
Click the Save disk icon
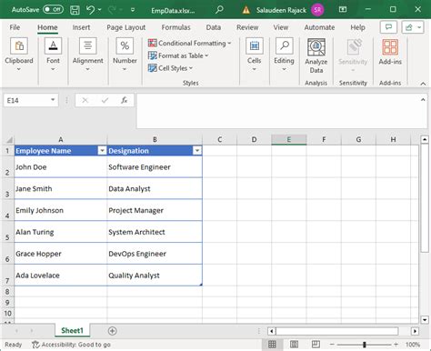click(x=75, y=10)
